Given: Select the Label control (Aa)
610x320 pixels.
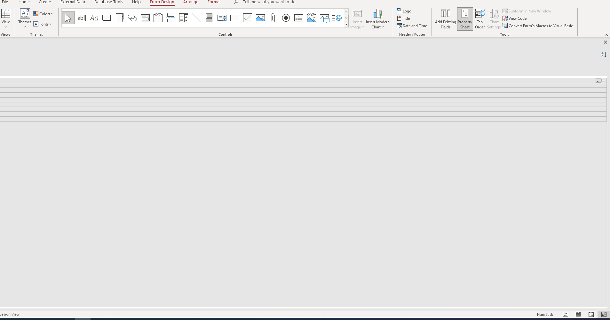Looking at the screenshot, I should (94, 18).
